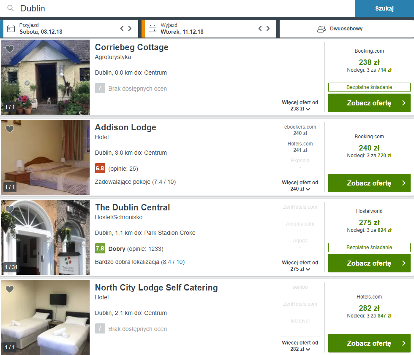
Task: Expand more offers from 240 zł
Action: 300,186
